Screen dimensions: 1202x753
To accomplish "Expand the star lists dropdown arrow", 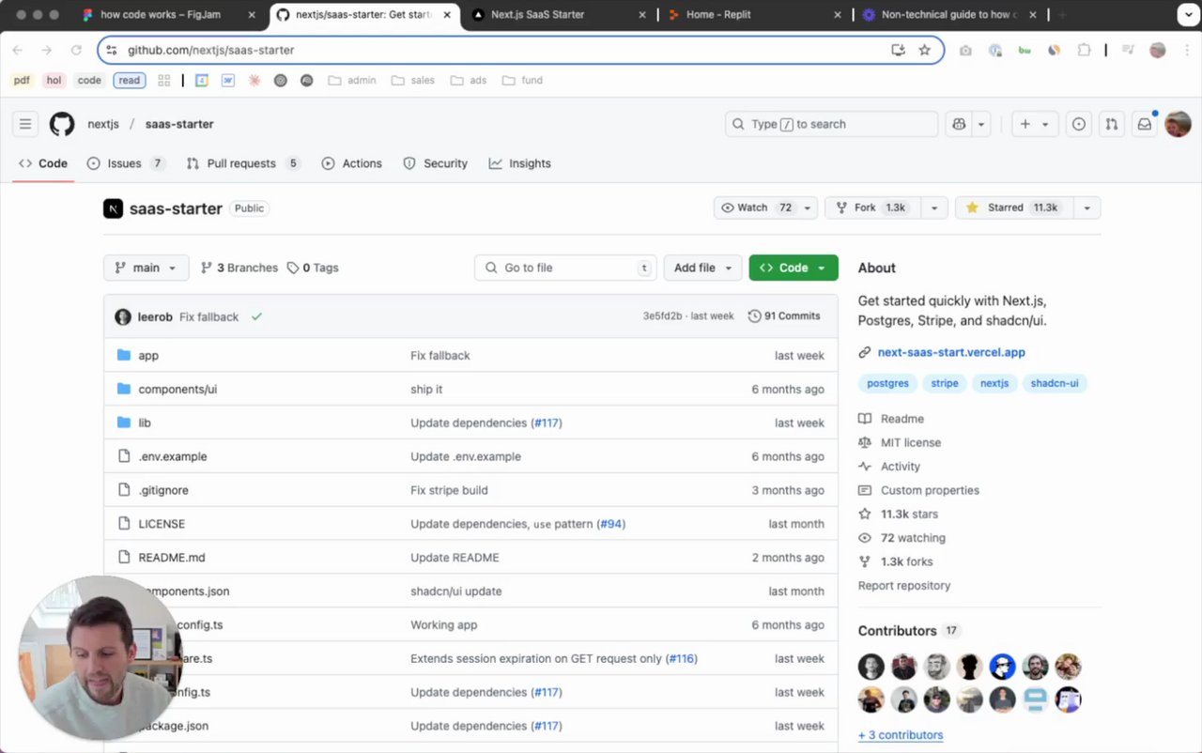I will [x=1087, y=207].
